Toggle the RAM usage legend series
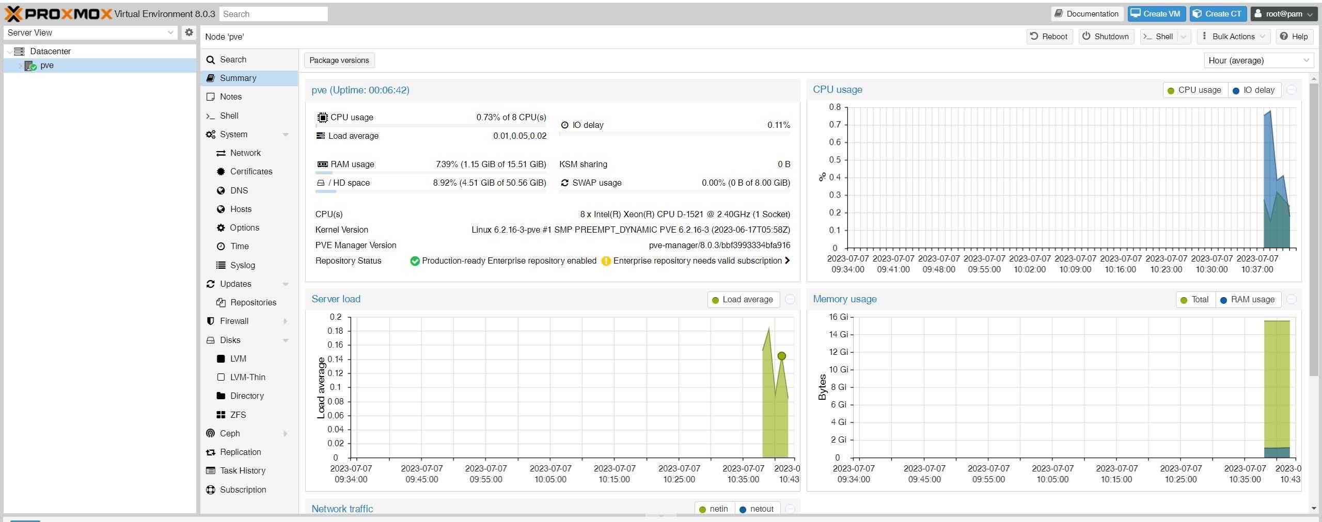This screenshot has width=1322, height=522. [1248, 300]
